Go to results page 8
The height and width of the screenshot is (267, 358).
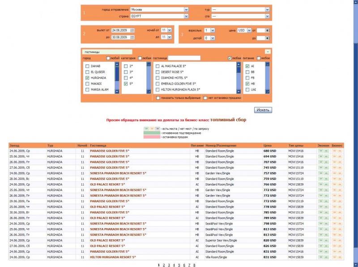[x=194, y=265]
